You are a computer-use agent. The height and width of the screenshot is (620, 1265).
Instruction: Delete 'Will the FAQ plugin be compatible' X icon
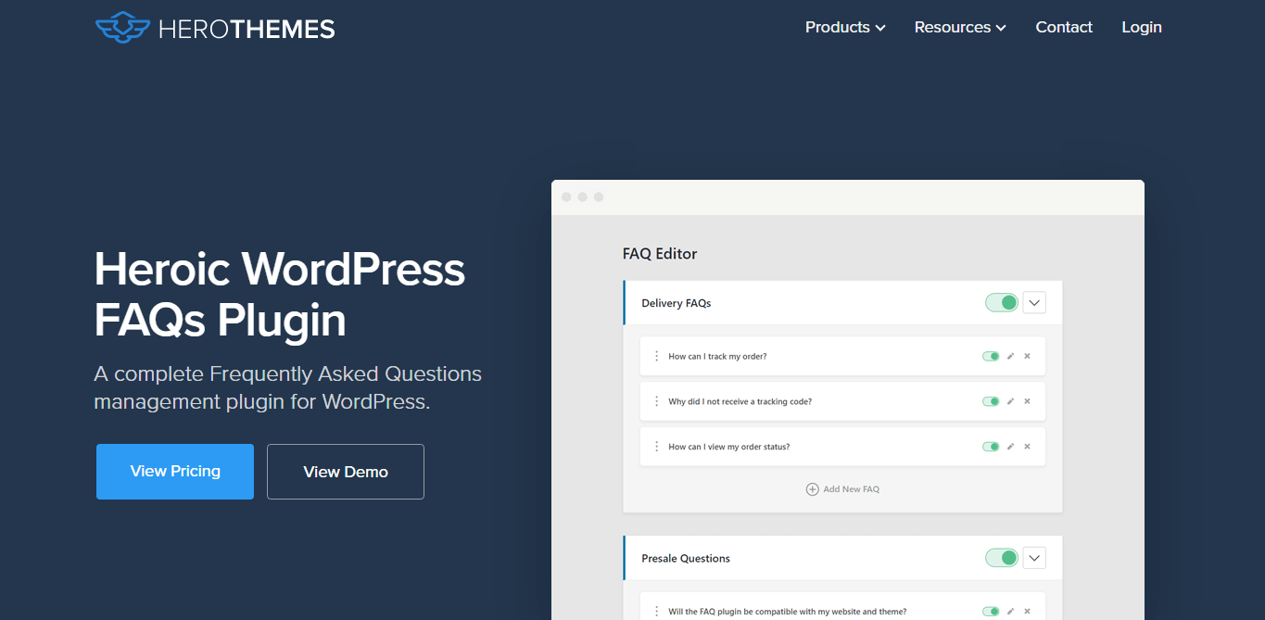(1027, 612)
